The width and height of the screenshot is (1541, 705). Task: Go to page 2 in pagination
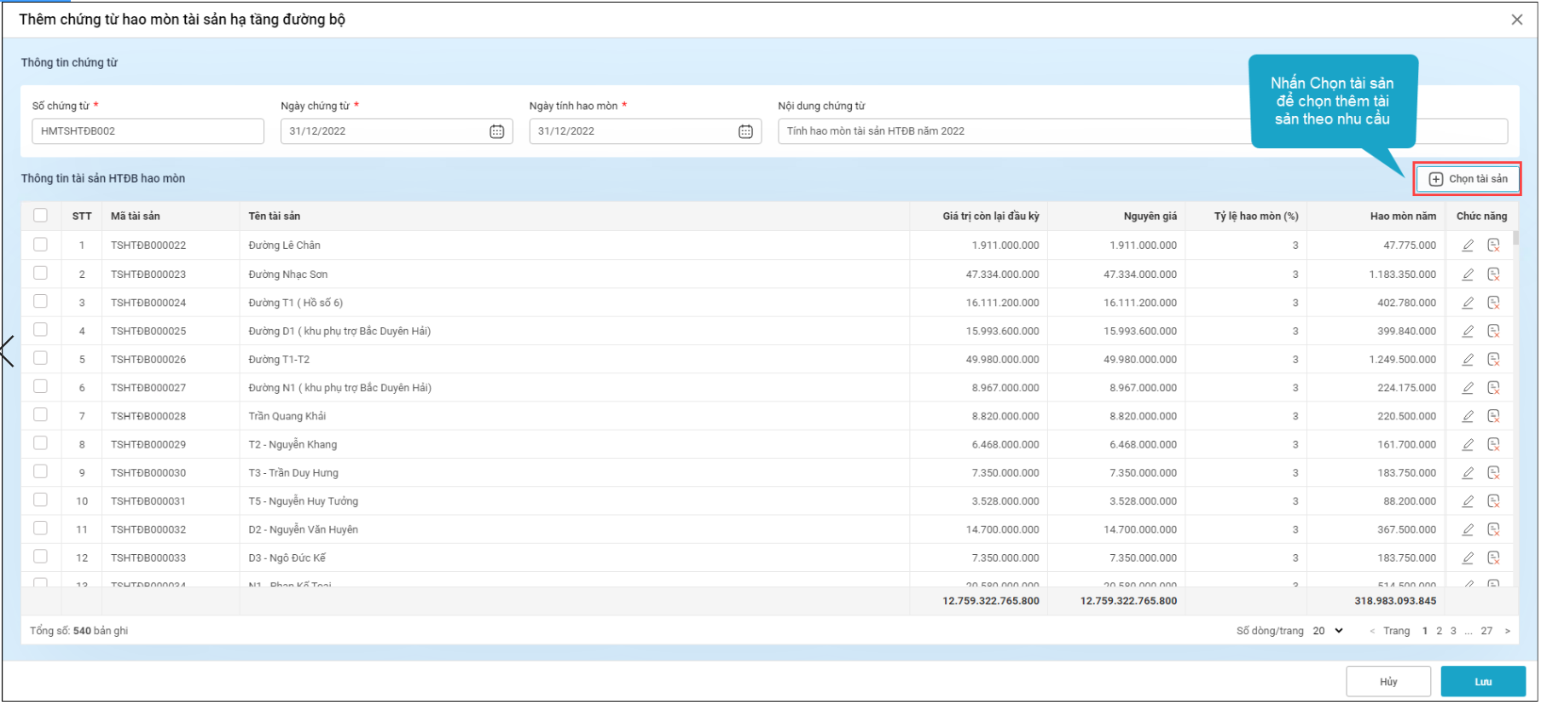1439,631
